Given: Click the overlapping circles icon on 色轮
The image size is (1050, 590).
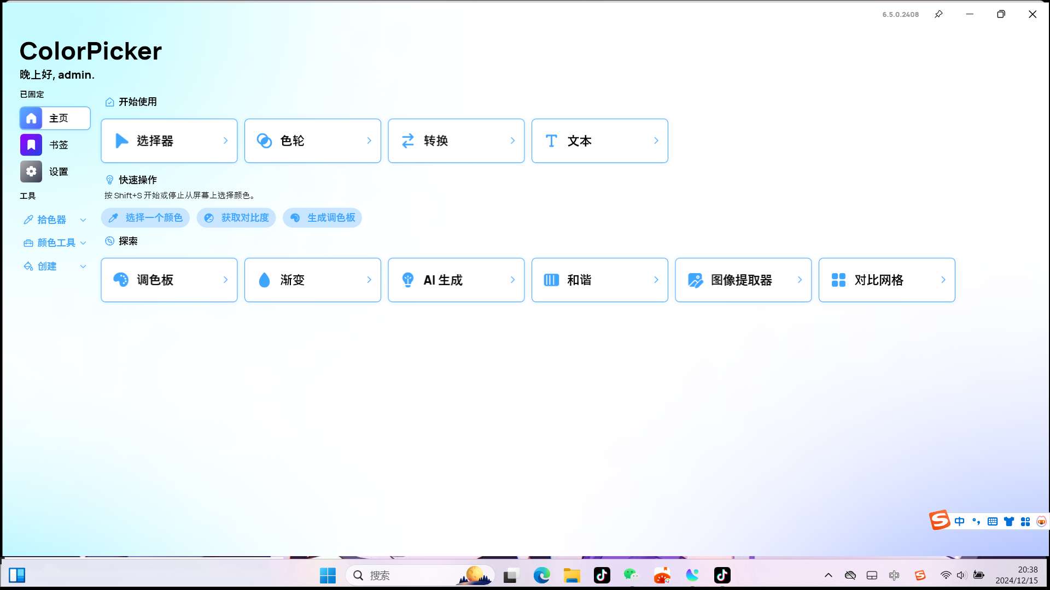Looking at the screenshot, I should point(265,141).
